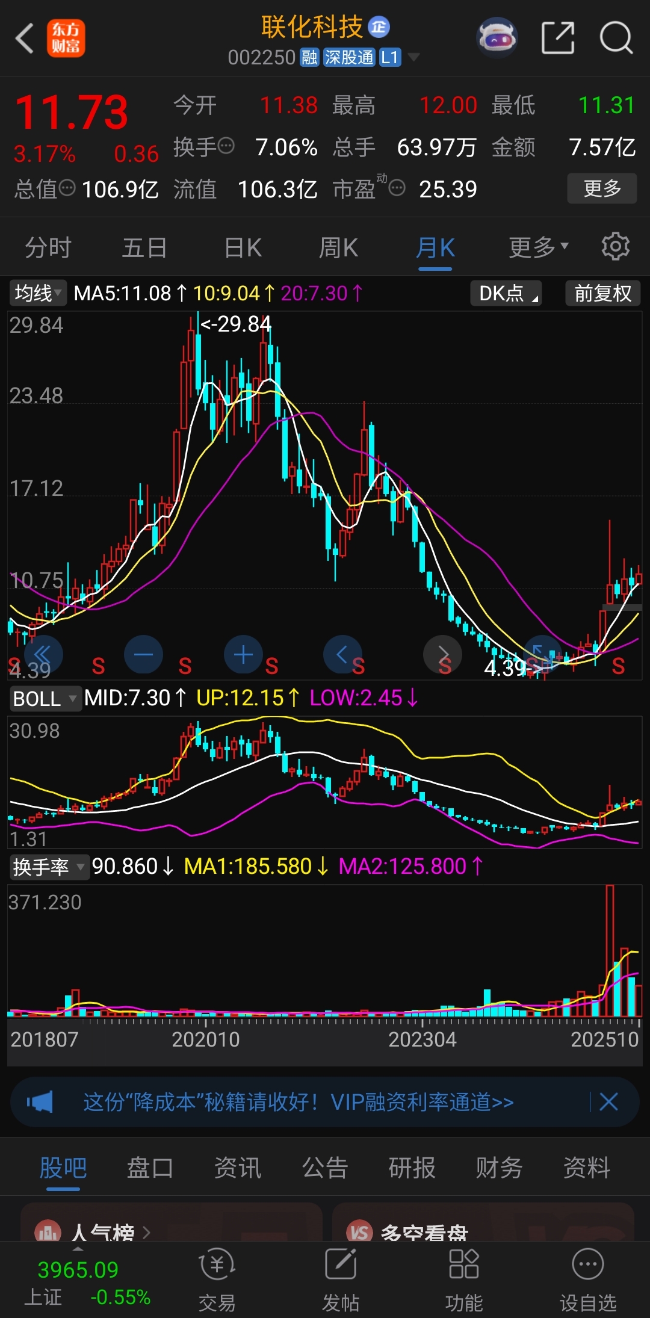
Task: Open the 财务 tab
Action: [499, 1168]
